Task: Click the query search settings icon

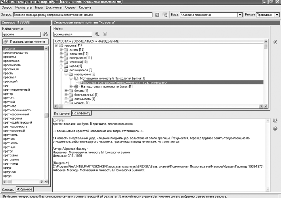Action: 164,15
